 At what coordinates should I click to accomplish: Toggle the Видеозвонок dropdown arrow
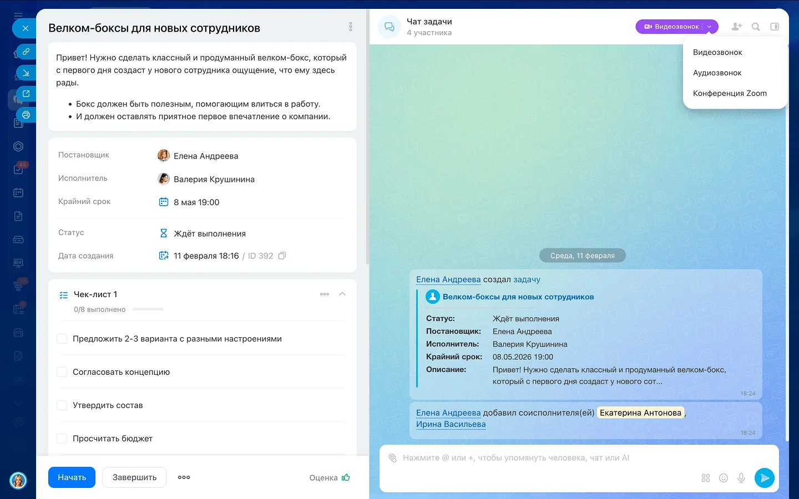click(x=710, y=27)
